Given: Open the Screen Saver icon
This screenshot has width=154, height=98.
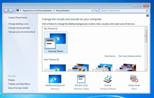Looking at the screenshot, I should click(134, 79).
